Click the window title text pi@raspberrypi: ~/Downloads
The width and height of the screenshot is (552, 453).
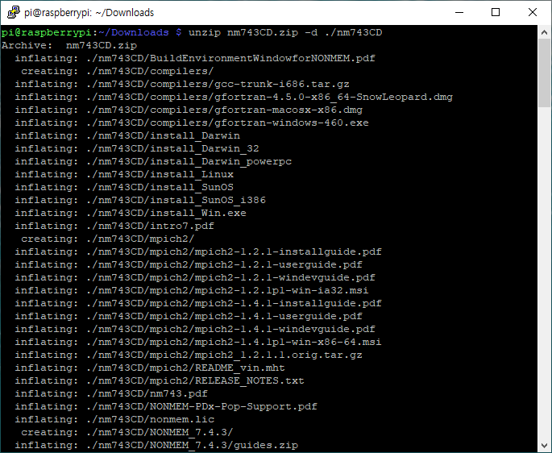pyautogui.click(x=89, y=13)
